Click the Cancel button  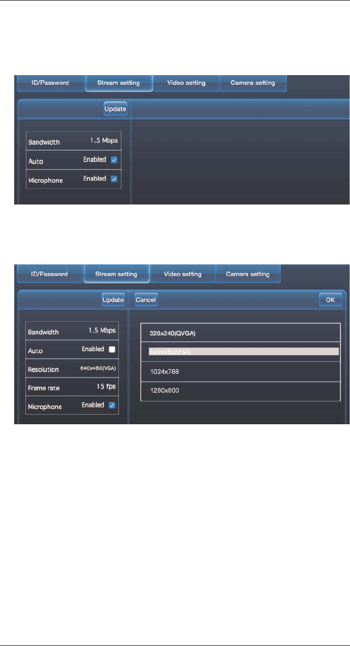click(x=146, y=300)
